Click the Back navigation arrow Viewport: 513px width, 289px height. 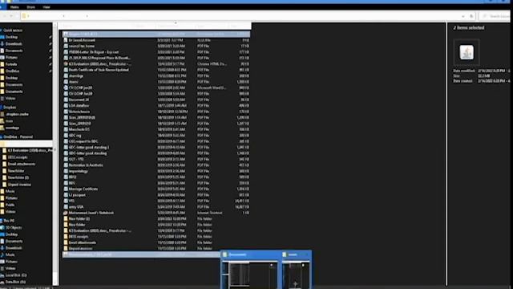(4, 16)
